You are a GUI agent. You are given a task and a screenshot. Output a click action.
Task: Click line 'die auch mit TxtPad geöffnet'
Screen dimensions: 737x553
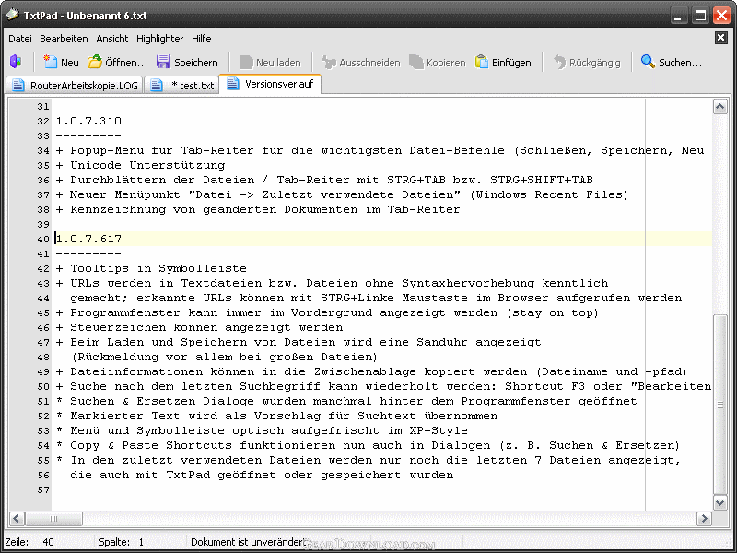coord(262,475)
